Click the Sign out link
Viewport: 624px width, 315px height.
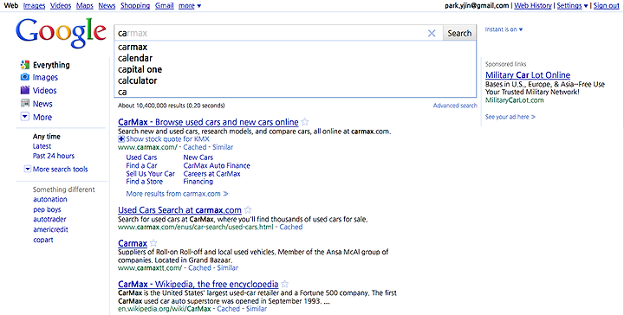[607, 5]
